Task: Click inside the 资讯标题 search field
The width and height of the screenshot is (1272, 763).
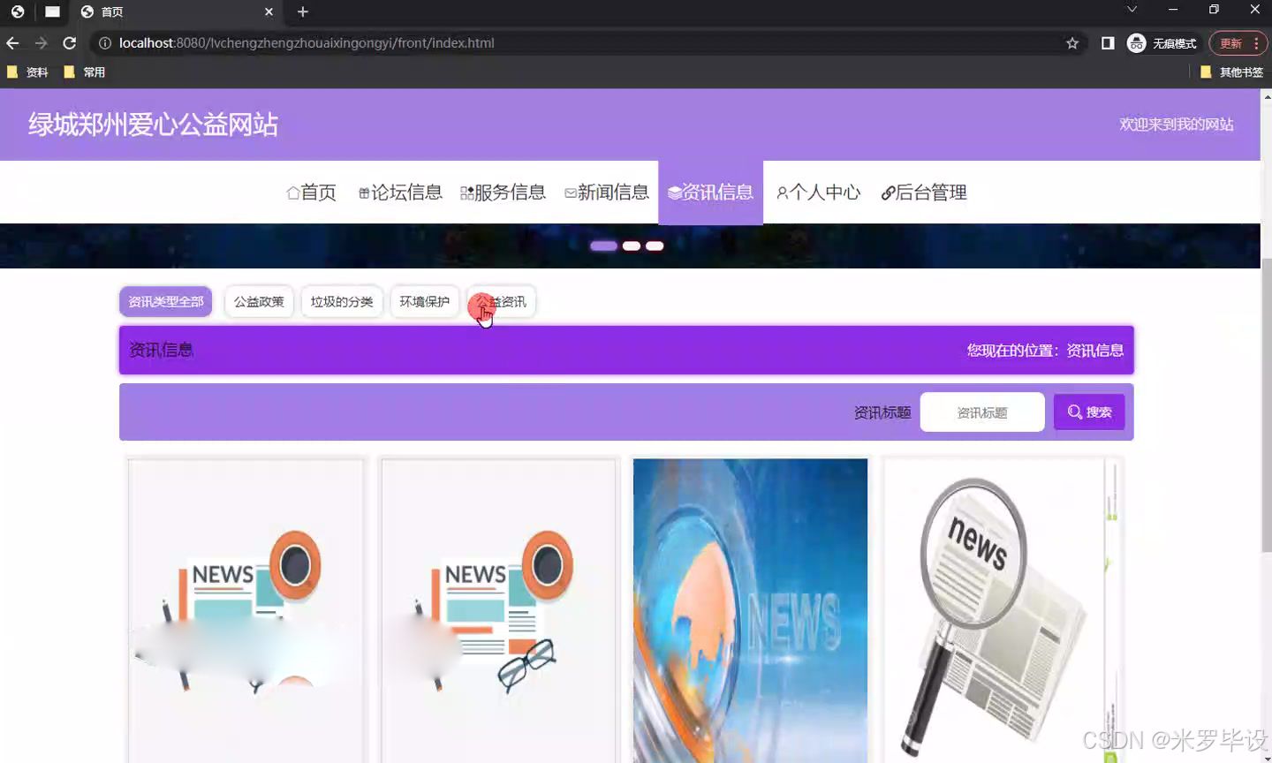Action: pyautogui.click(x=982, y=412)
